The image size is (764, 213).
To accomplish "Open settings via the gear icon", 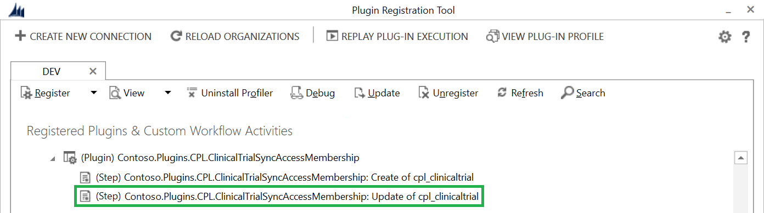I will tap(725, 37).
